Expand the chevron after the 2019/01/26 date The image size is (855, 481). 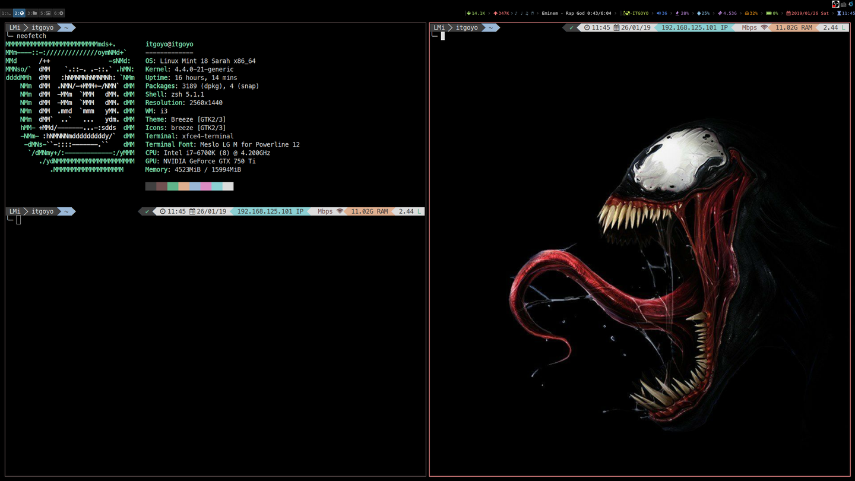pos(834,12)
